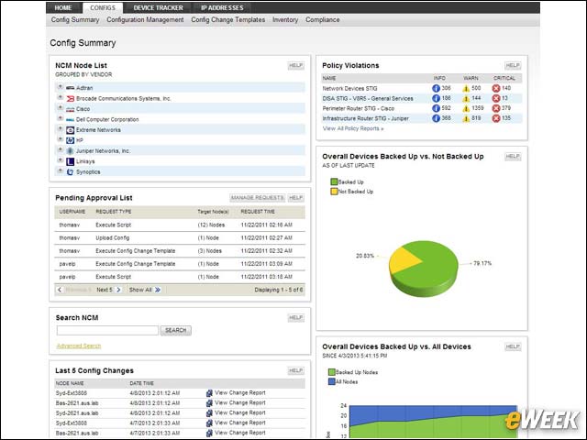The width and height of the screenshot is (587, 440).
Task: Expand the Synoptics vendor group
Action: pos(60,171)
